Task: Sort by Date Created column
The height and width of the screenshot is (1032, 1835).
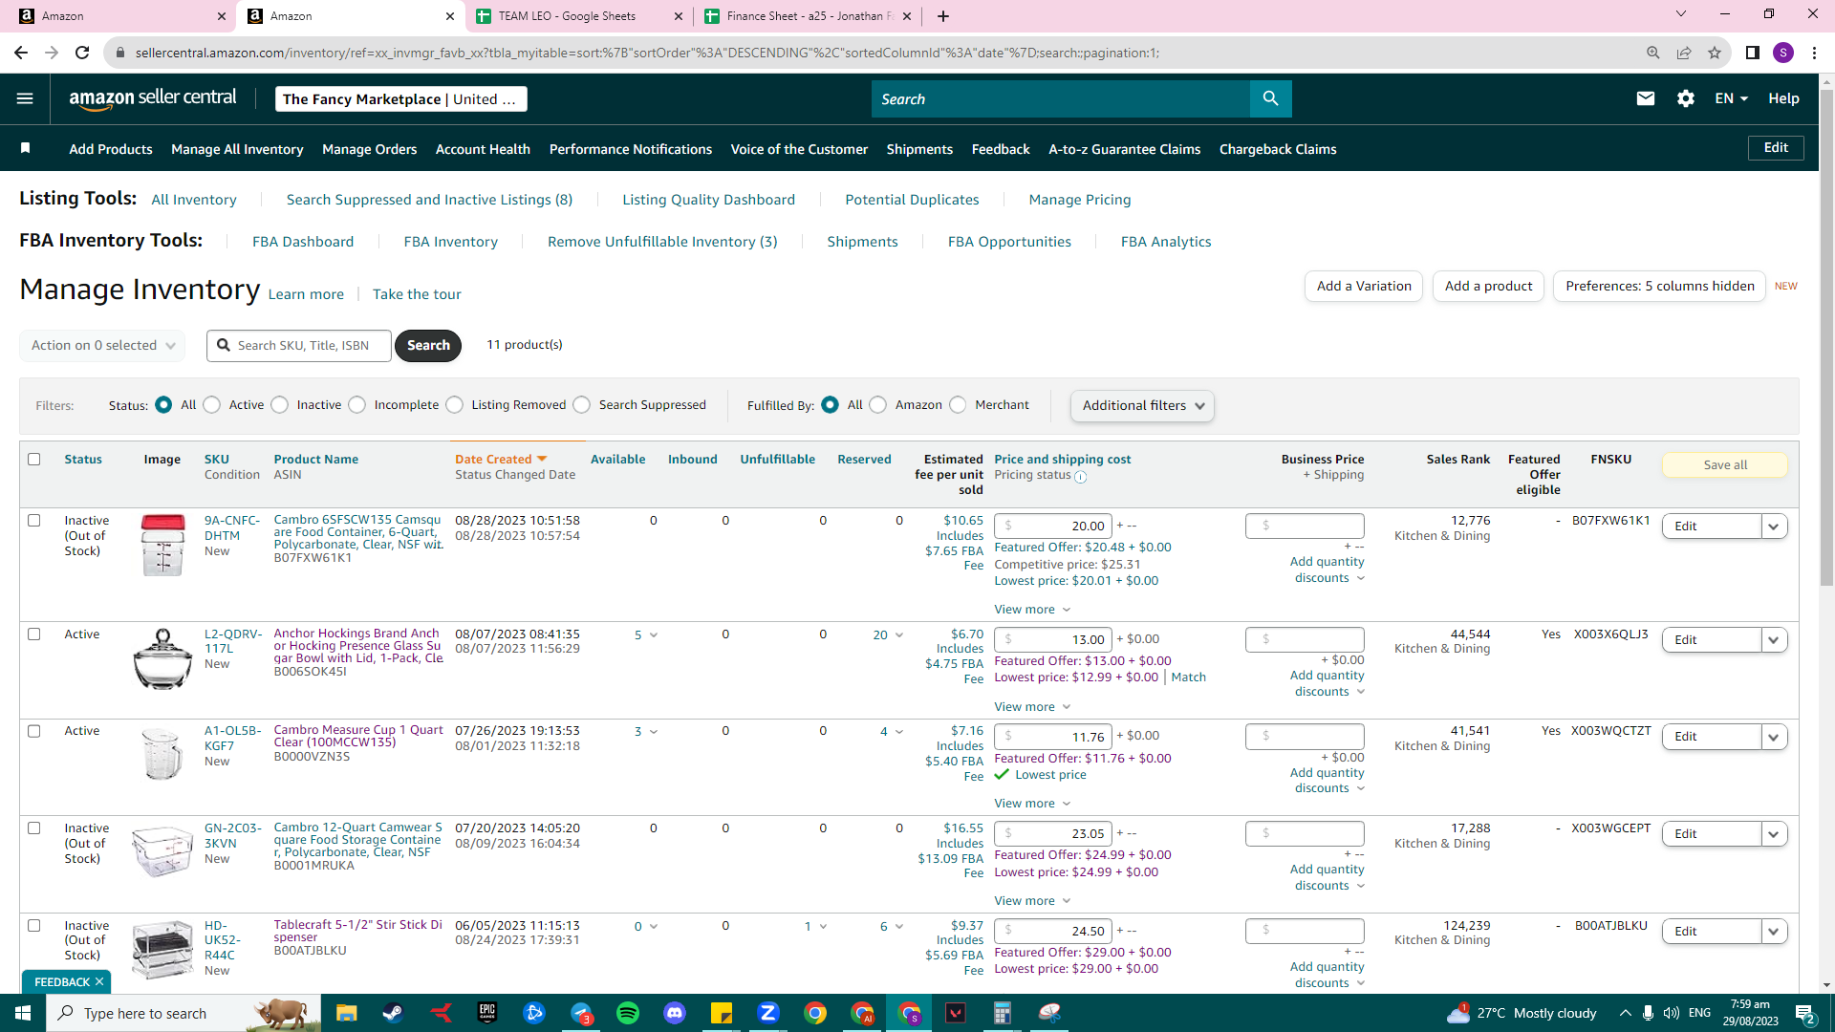Action: coord(501,459)
